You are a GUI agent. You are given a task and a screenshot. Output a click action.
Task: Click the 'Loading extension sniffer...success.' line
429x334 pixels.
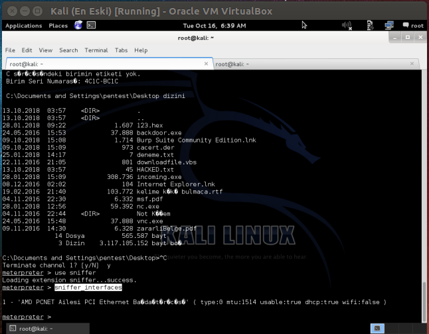69,280
